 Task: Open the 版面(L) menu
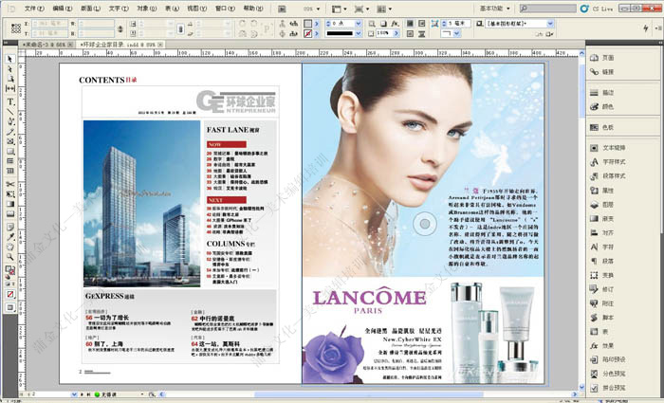tap(90, 9)
